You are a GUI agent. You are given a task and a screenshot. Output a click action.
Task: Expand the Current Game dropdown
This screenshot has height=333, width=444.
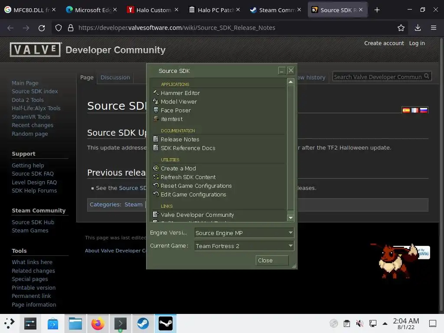tap(245, 246)
